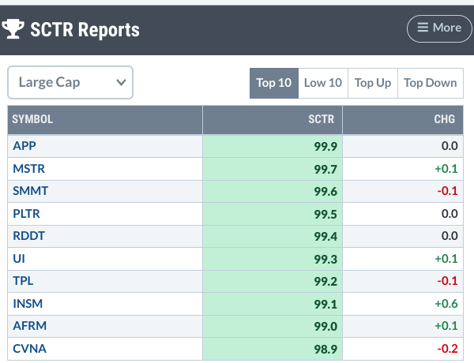Switch to the Top Up tab

(373, 83)
